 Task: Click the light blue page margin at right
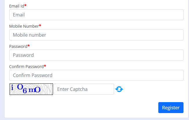(187, 58)
